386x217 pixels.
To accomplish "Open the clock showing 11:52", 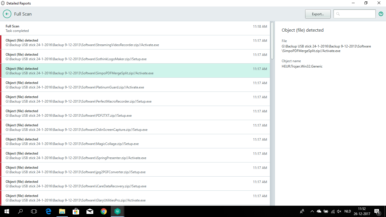I will click(x=362, y=211).
